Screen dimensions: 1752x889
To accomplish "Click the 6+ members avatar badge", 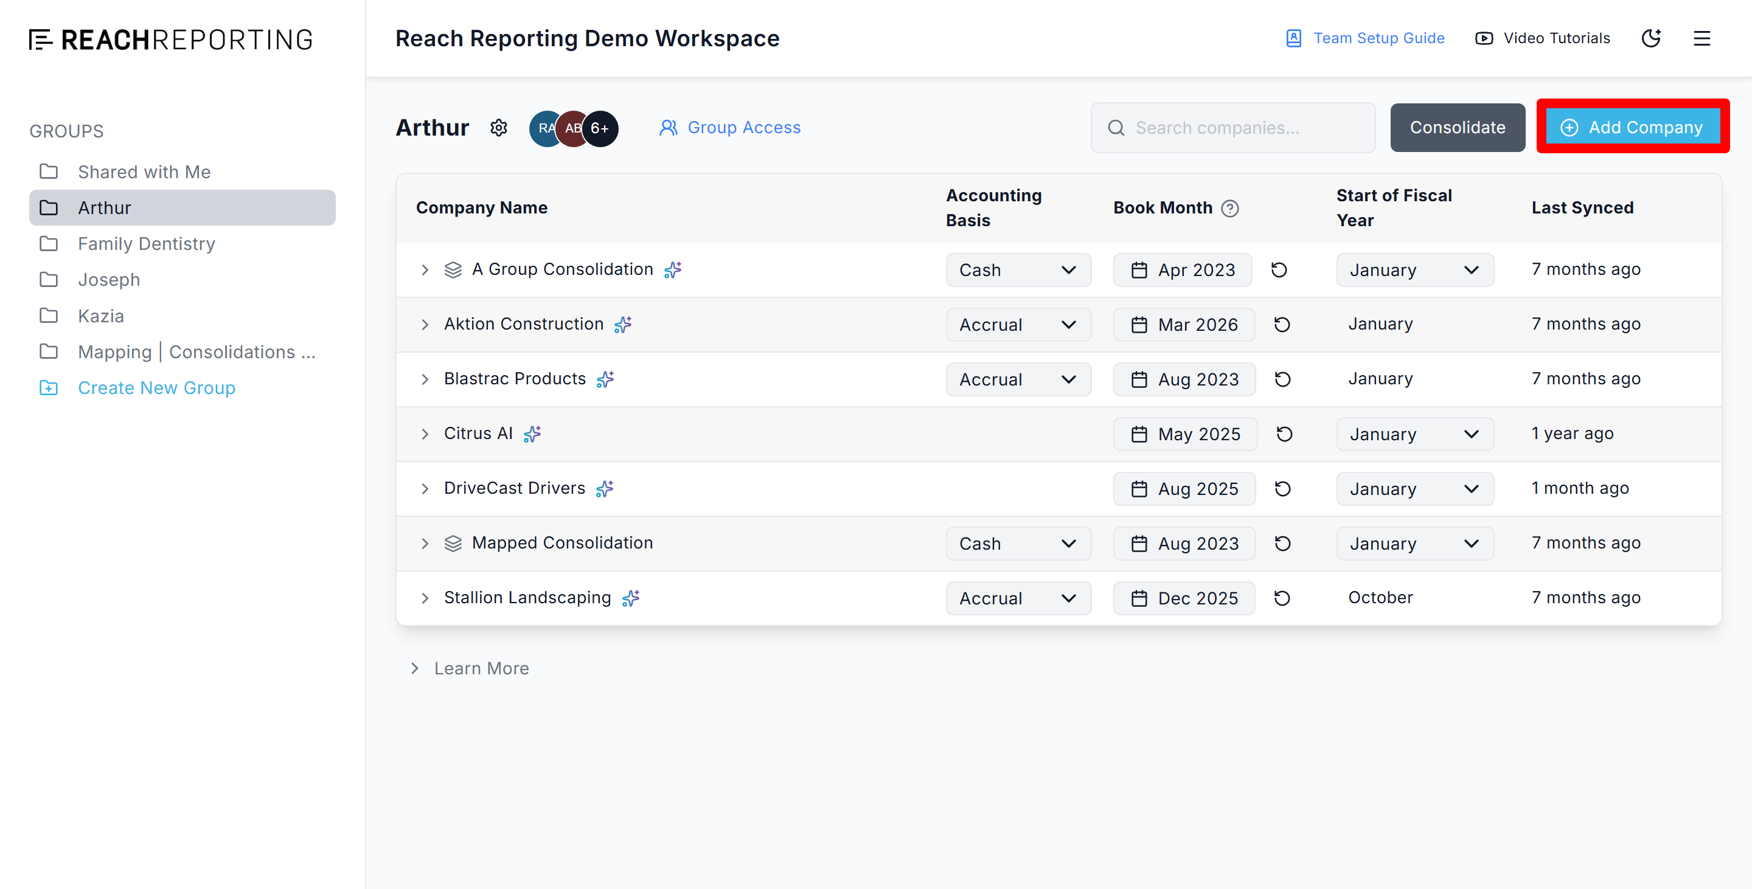I will click(x=600, y=128).
